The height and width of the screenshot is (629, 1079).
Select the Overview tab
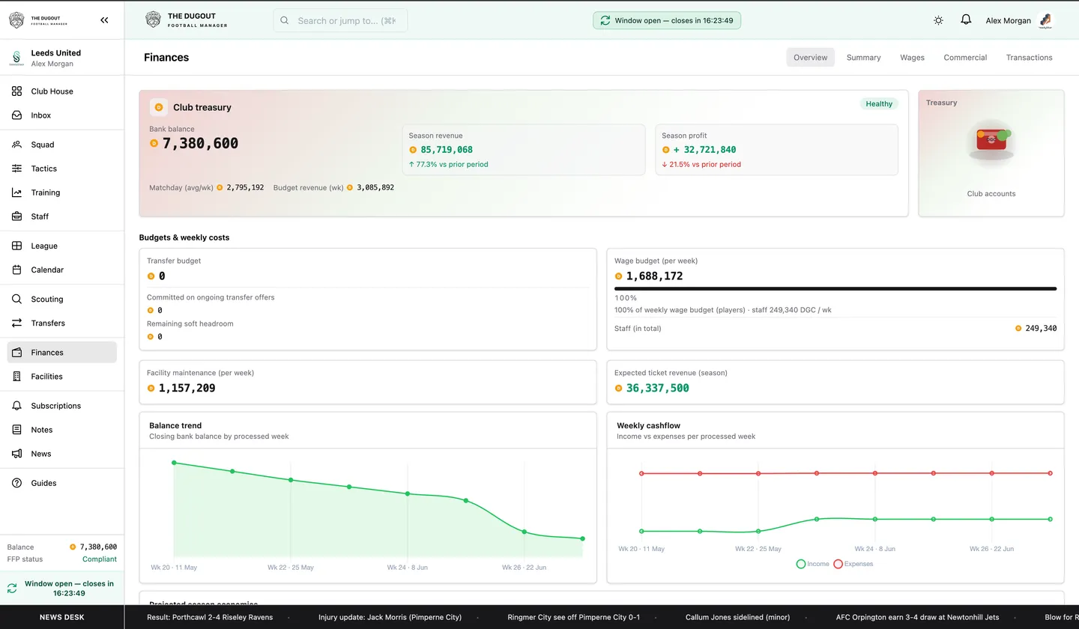pos(810,58)
